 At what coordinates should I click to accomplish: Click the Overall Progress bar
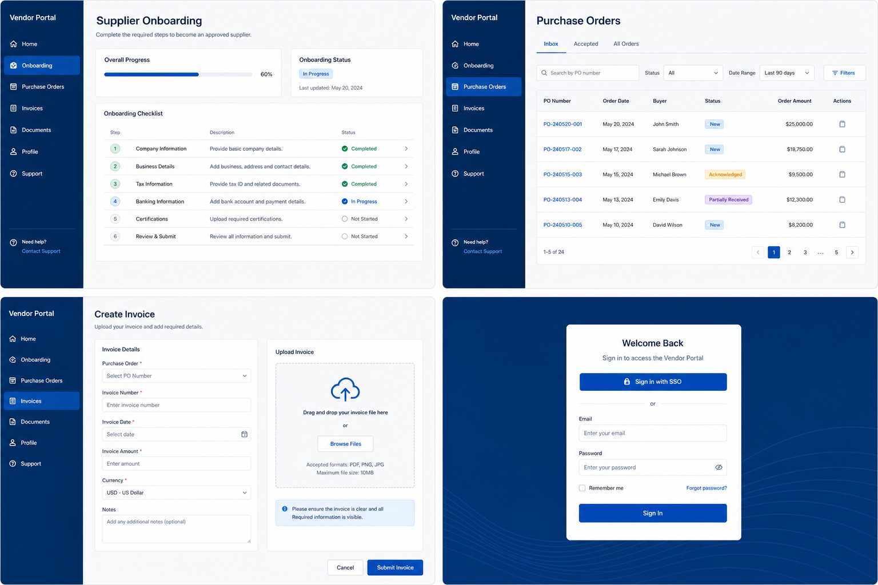click(x=178, y=74)
